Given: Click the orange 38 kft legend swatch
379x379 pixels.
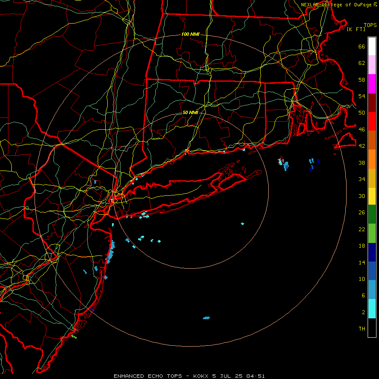Looking at the screenshot, I should (x=372, y=159).
